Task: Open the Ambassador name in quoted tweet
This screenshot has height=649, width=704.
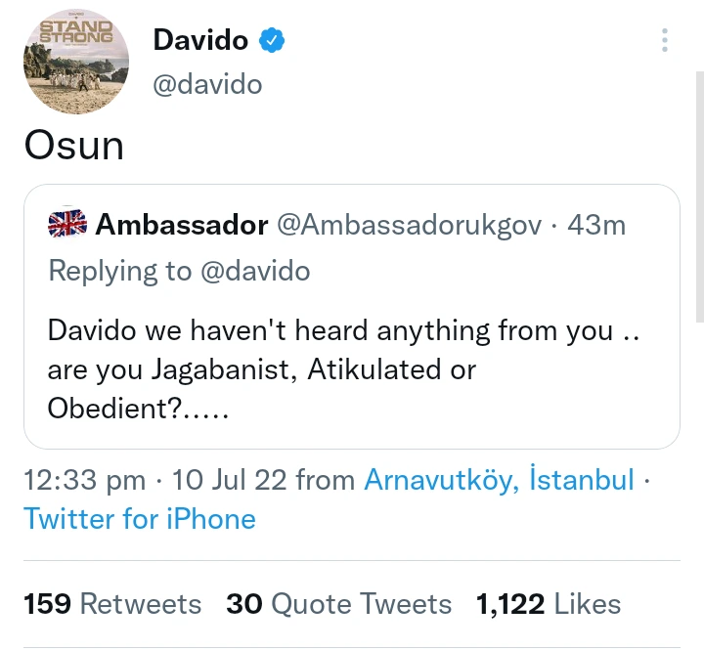Action: (x=182, y=225)
